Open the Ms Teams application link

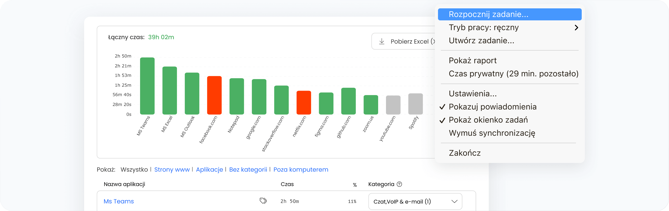(119, 201)
